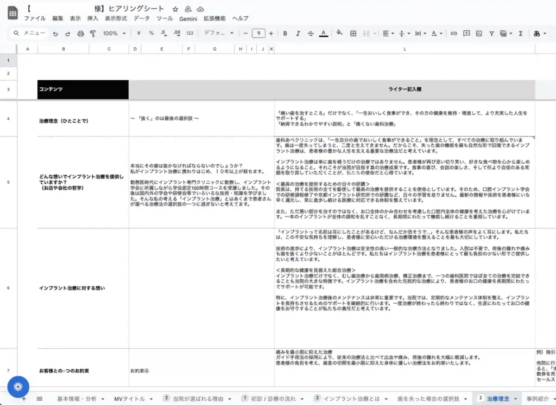
Task: Create a filter
Action: [491, 33]
